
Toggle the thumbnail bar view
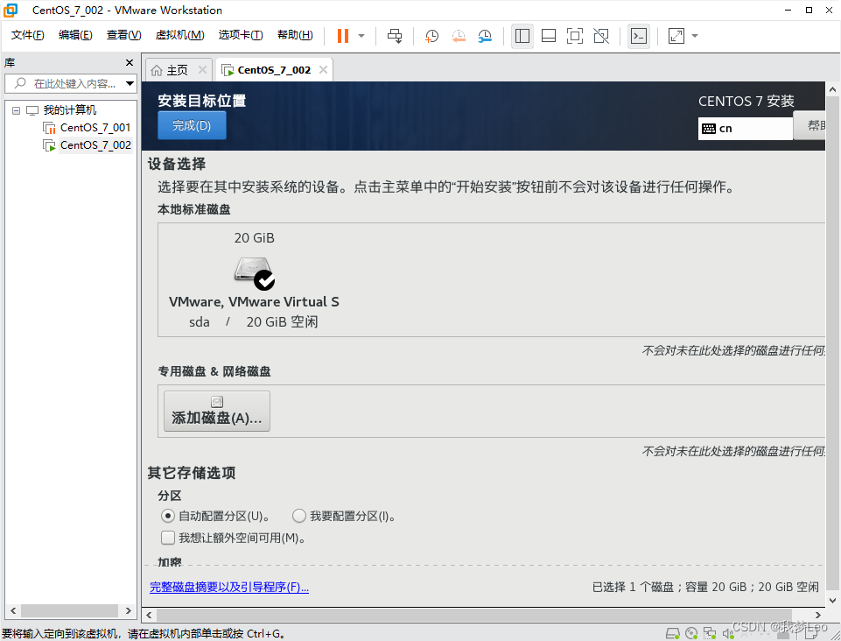point(548,36)
